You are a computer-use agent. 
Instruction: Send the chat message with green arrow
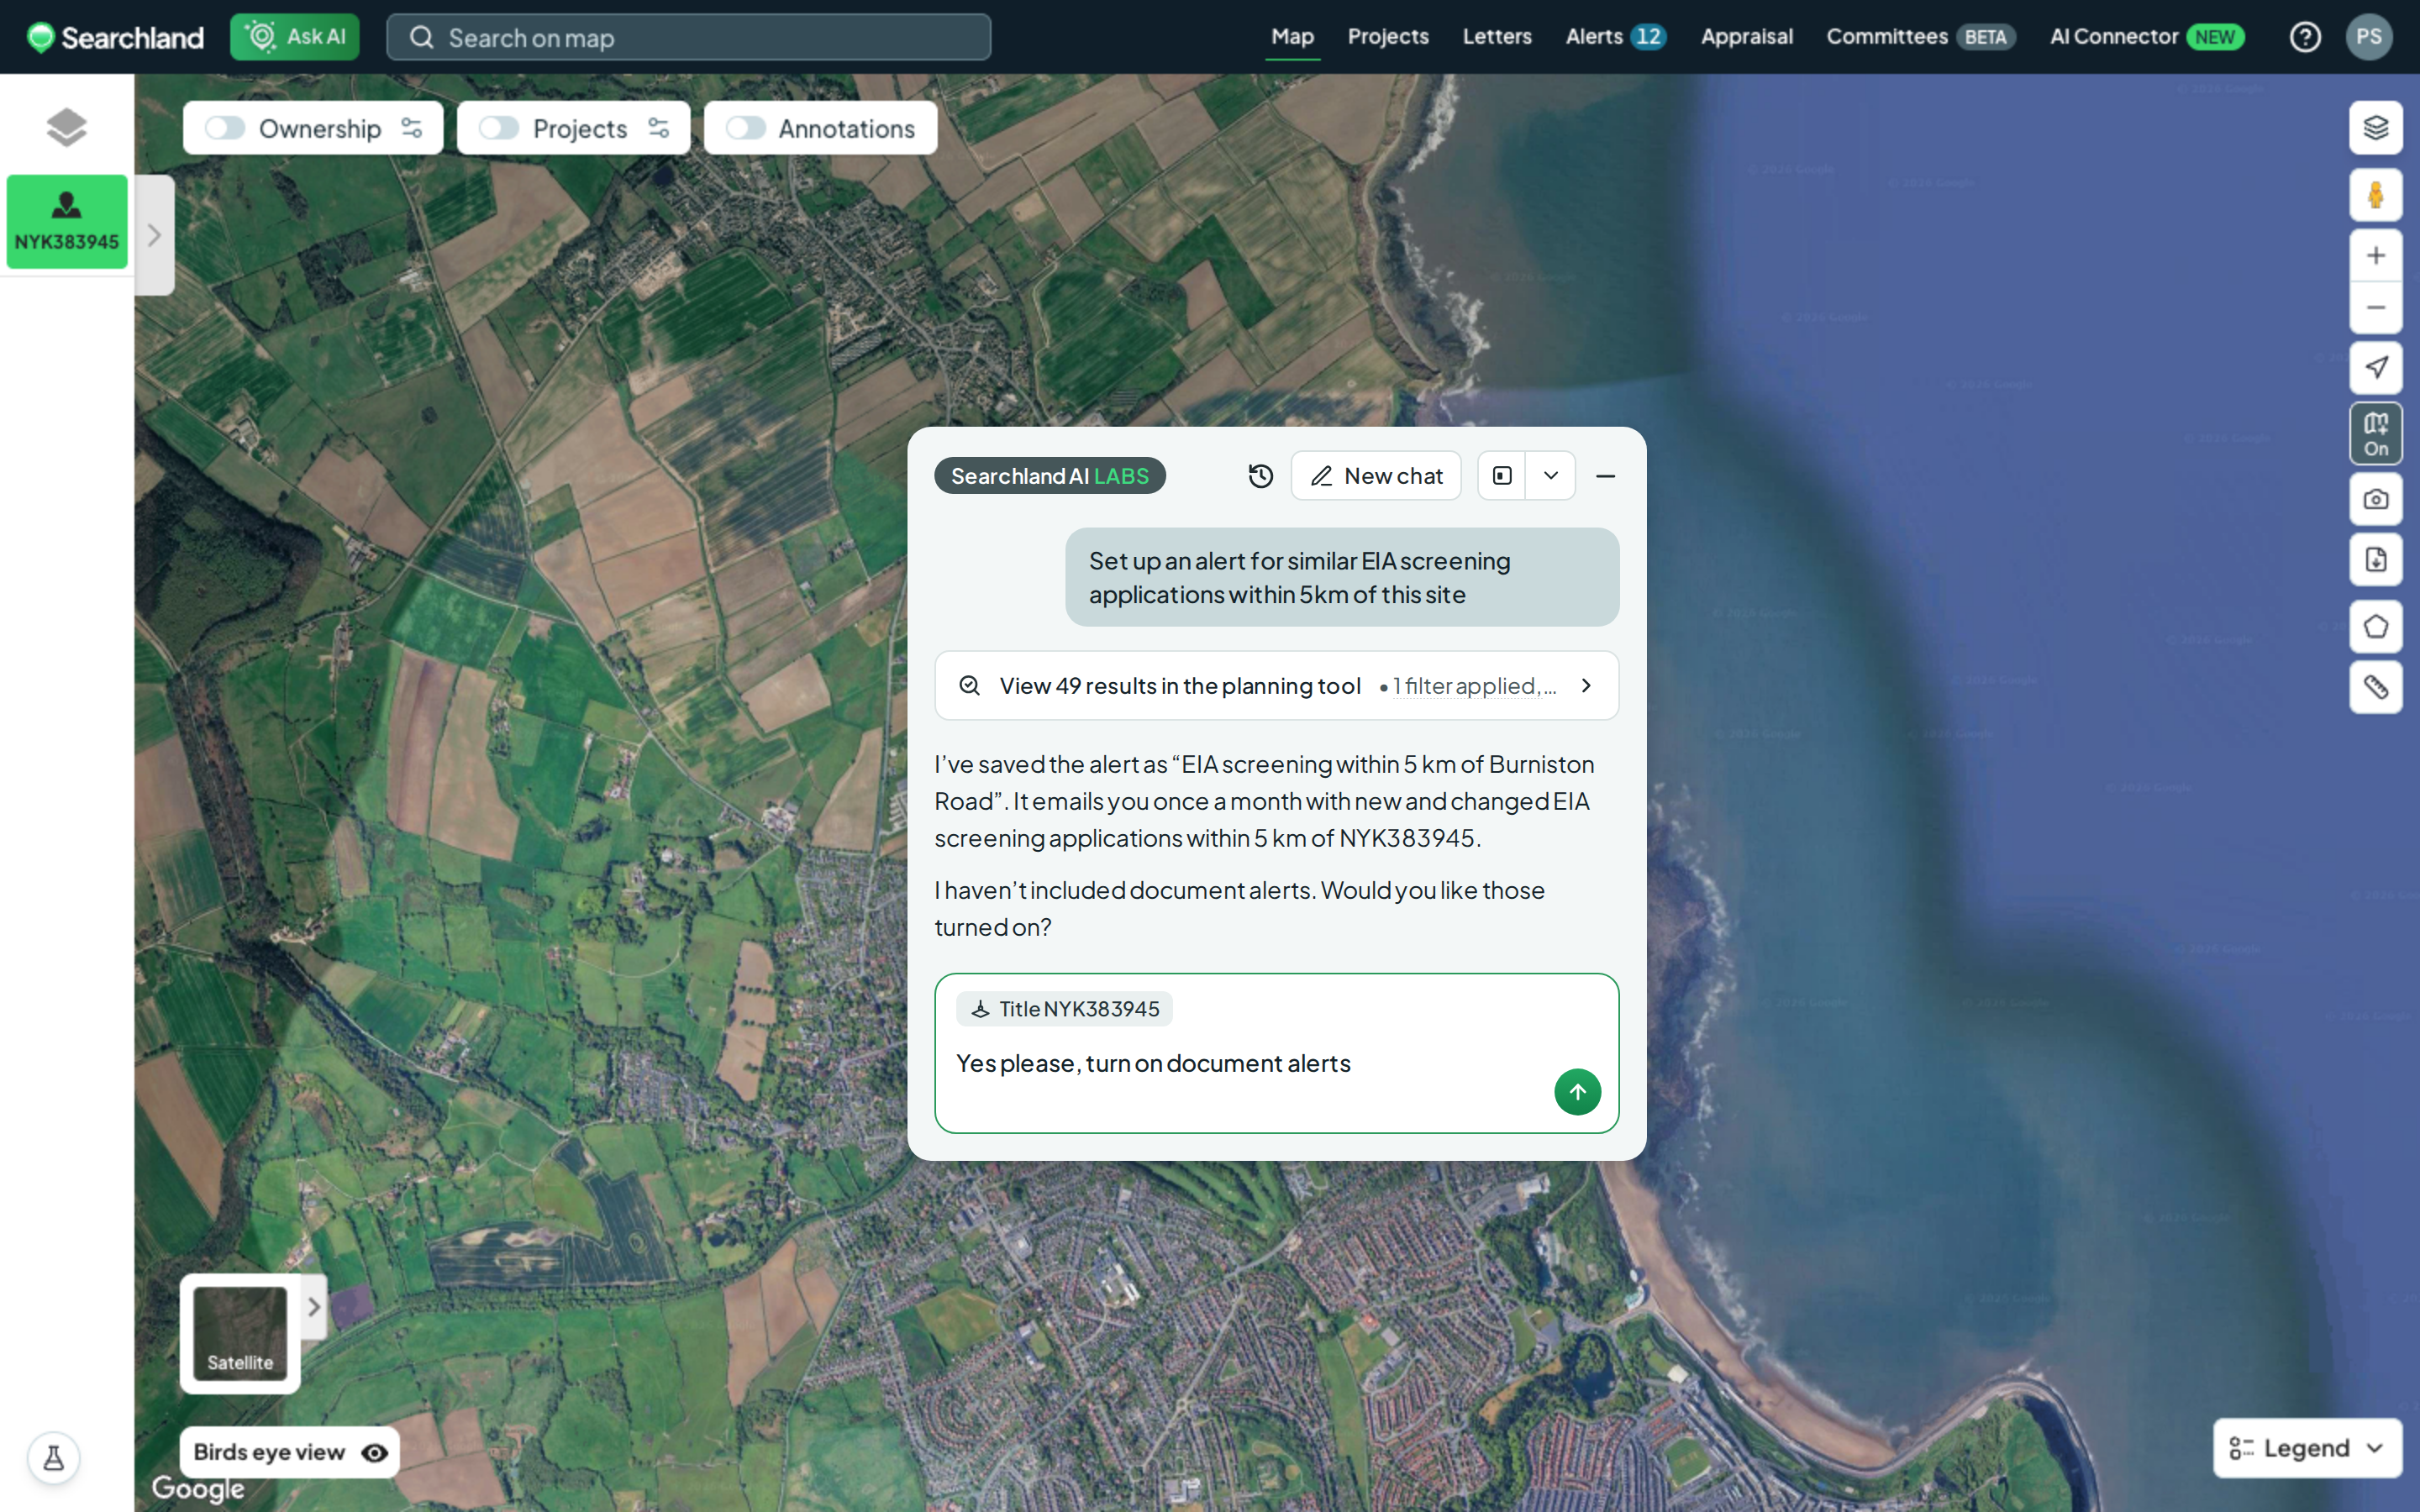pos(1577,1092)
